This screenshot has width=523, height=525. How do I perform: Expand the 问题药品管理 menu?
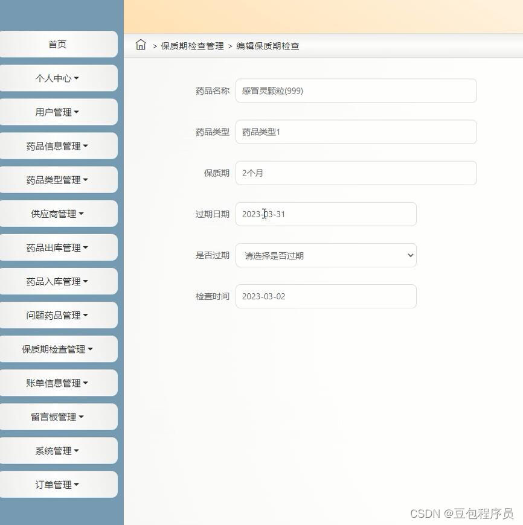tap(58, 315)
